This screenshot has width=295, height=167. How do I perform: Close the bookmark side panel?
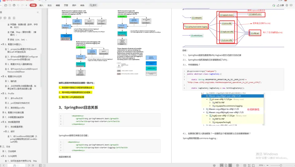pos(38,12)
